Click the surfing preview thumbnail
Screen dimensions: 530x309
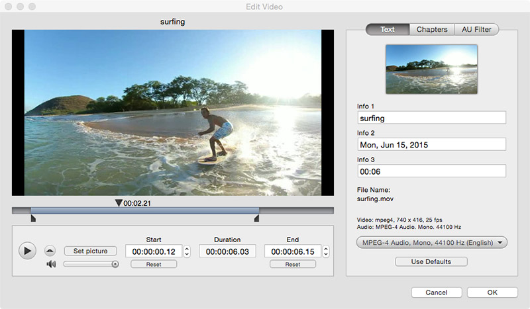pos(431,69)
